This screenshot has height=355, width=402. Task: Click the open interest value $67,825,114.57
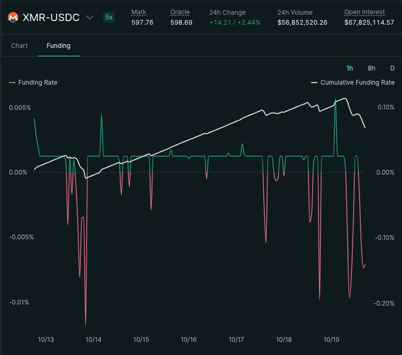coord(369,23)
